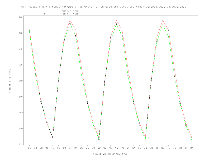Click x-axis forecast hour label 33
Screen dimensions: 209x161
(x=93, y=148)
